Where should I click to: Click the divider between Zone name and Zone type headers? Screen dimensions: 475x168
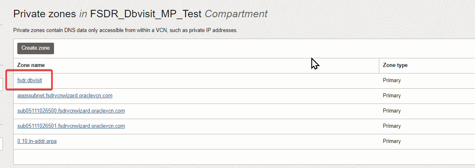pyautogui.click(x=379, y=65)
